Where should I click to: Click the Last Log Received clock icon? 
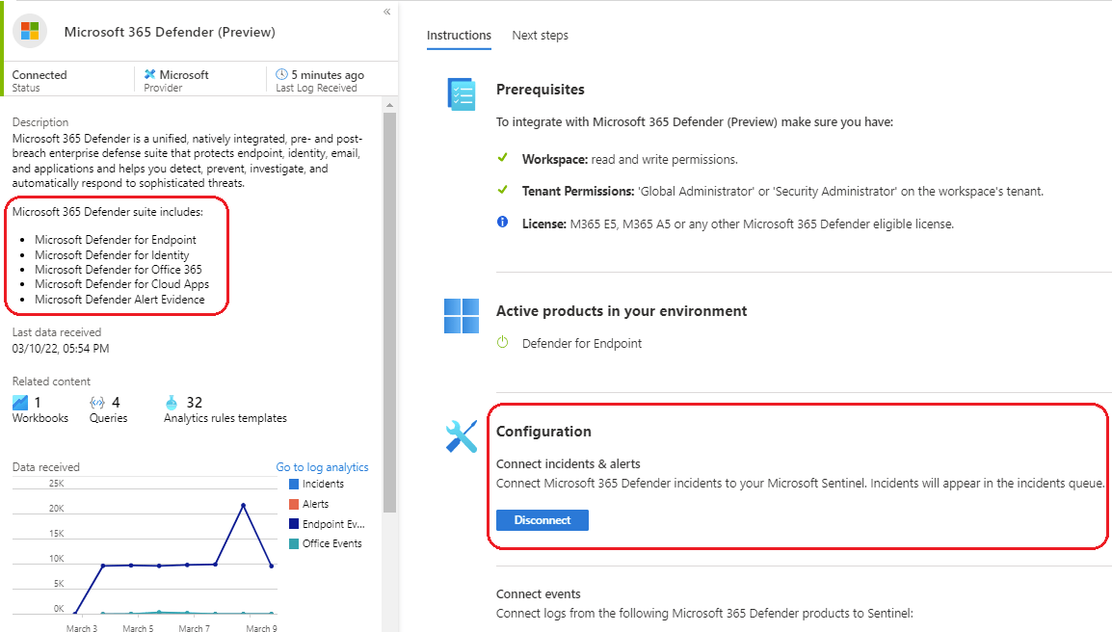280,73
